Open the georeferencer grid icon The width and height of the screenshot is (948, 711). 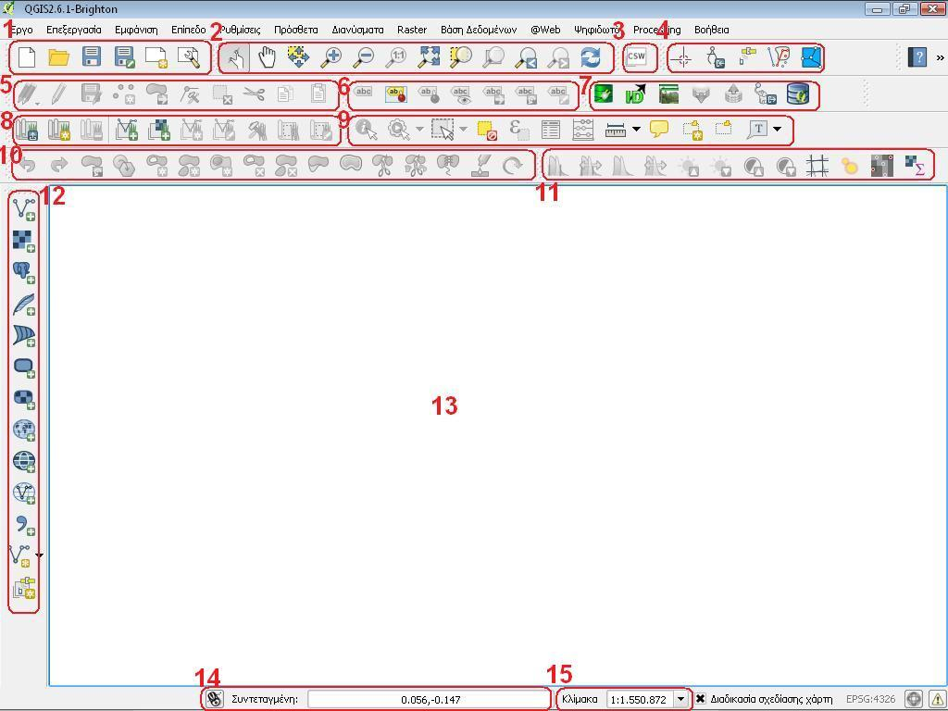(x=817, y=165)
